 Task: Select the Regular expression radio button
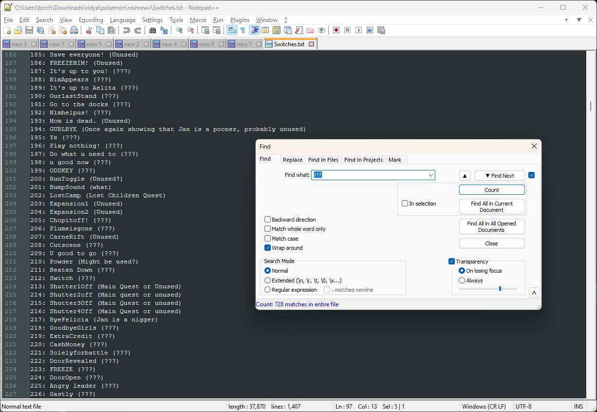tap(267, 290)
